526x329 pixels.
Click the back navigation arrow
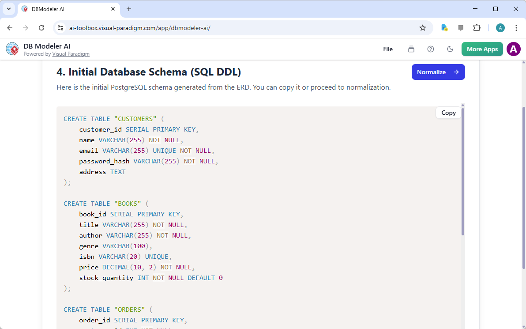coord(10,27)
